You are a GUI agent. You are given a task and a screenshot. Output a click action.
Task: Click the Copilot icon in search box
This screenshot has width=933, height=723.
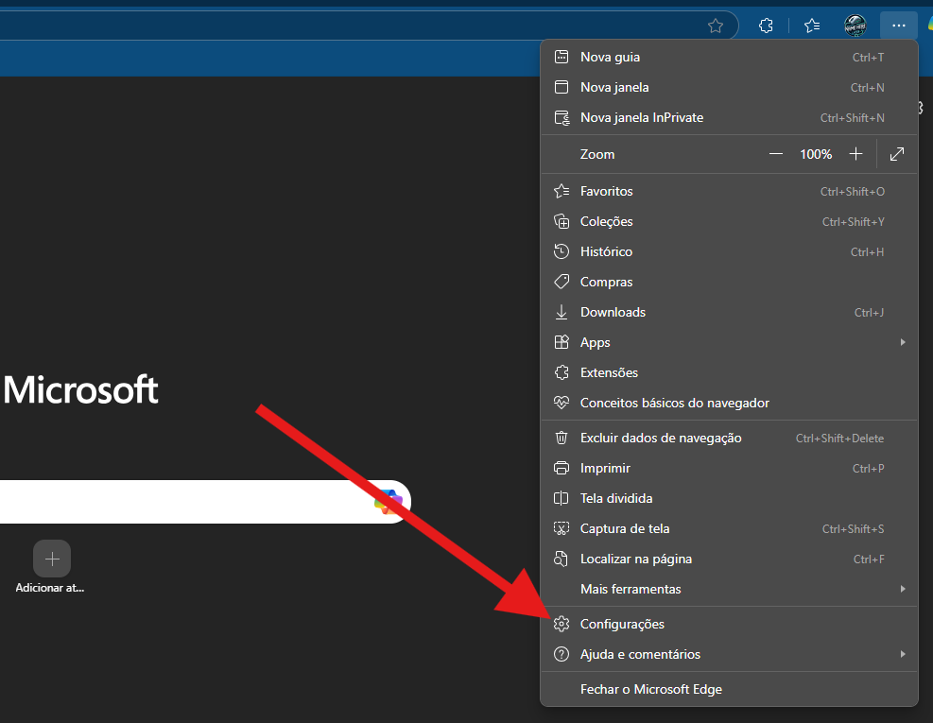(x=388, y=502)
